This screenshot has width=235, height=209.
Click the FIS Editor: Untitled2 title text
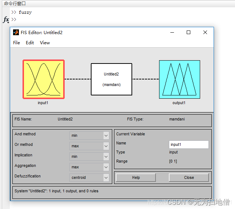click(41, 33)
